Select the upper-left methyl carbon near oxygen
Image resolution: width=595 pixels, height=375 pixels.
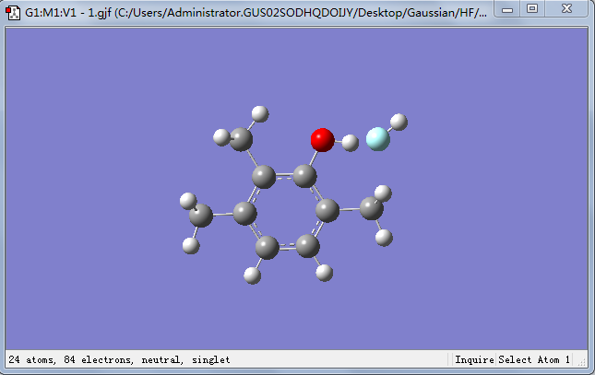[241, 139]
